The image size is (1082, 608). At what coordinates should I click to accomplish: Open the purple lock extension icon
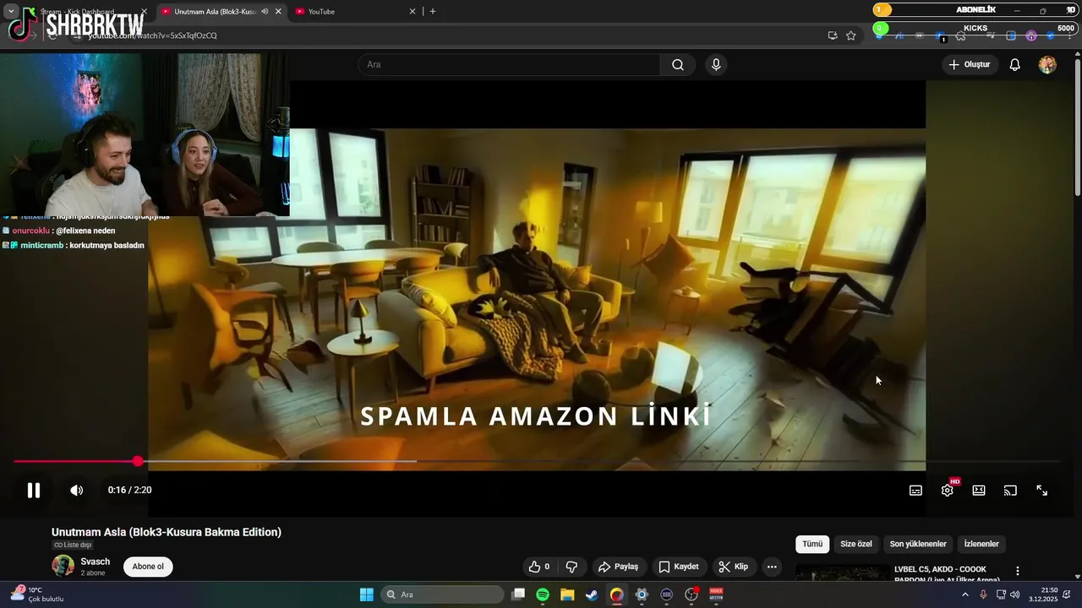click(x=1031, y=35)
